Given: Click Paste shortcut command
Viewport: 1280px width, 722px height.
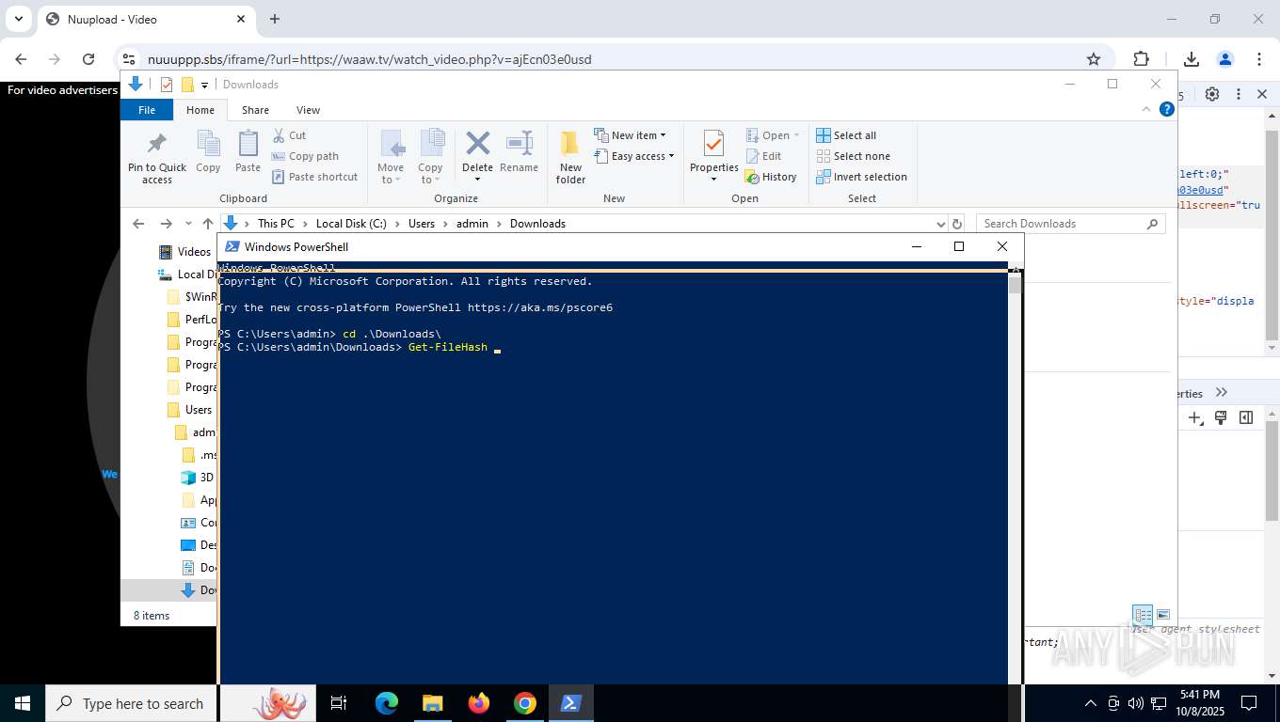Looking at the screenshot, I should pyautogui.click(x=314, y=177).
